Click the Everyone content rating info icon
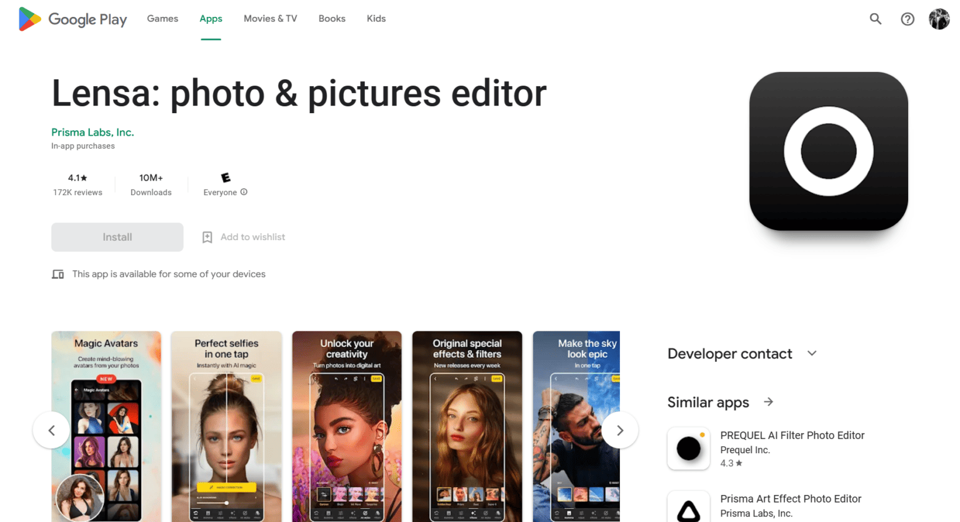Viewport: 960px width, 522px height. (x=244, y=192)
